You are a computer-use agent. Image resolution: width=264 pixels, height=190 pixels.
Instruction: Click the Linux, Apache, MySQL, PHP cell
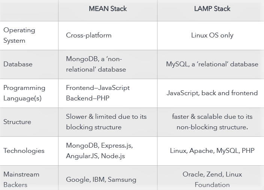click(x=212, y=151)
